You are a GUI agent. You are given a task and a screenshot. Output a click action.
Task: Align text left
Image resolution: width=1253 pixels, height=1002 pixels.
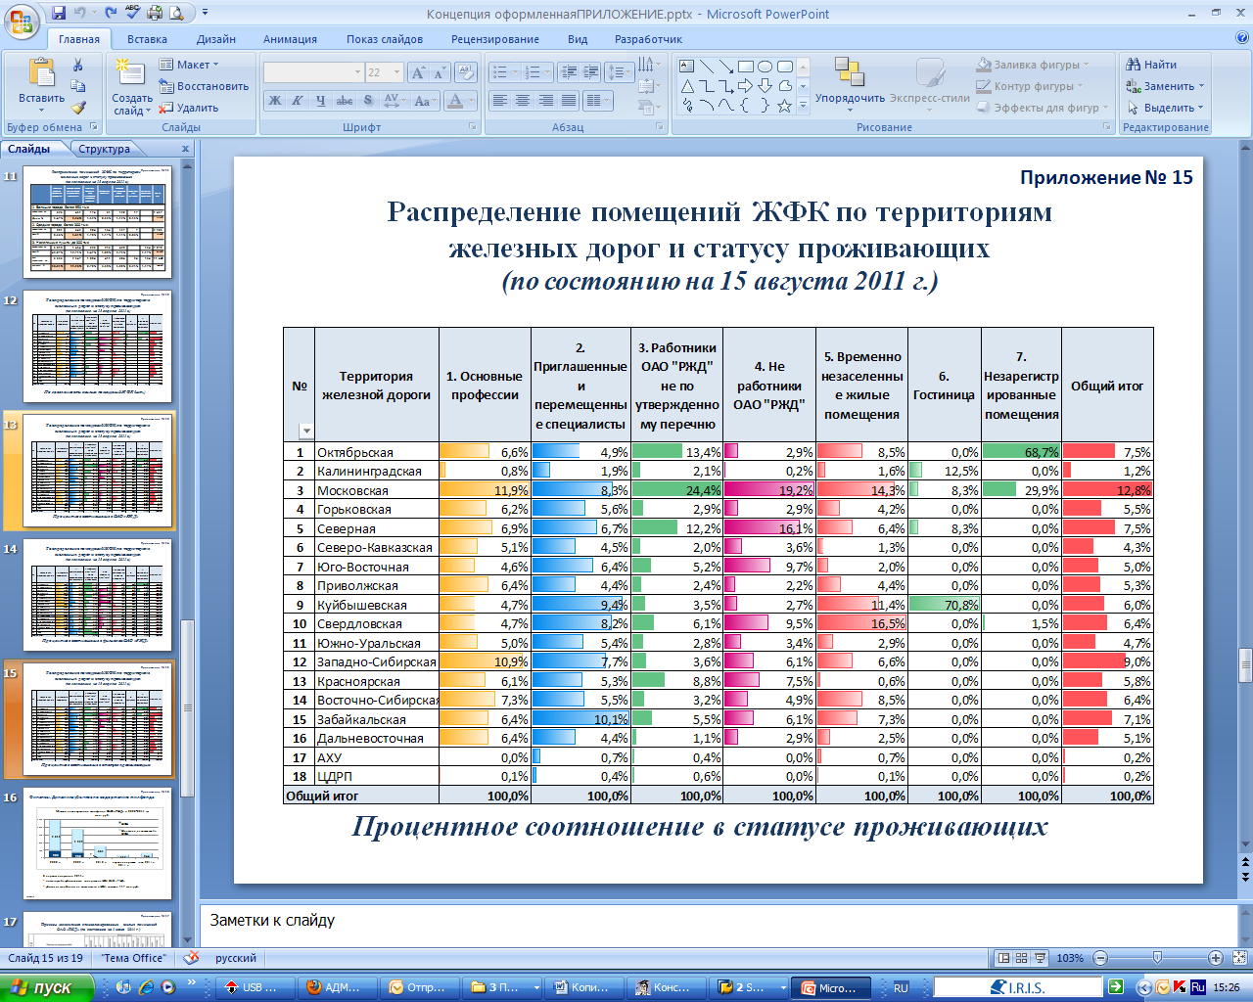[500, 101]
